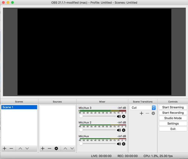188x159 pixels.
Task: Click the Mic/Aux 2 label
Action: tap(85, 122)
